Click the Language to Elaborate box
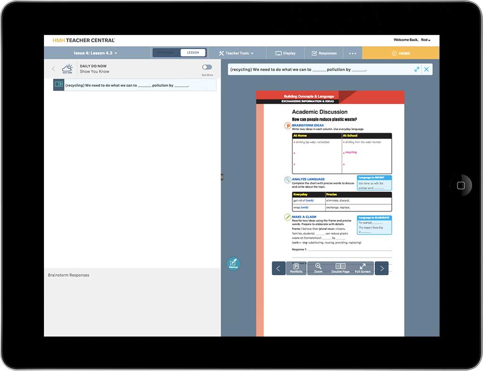483x371 pixels. click(374, 225)
